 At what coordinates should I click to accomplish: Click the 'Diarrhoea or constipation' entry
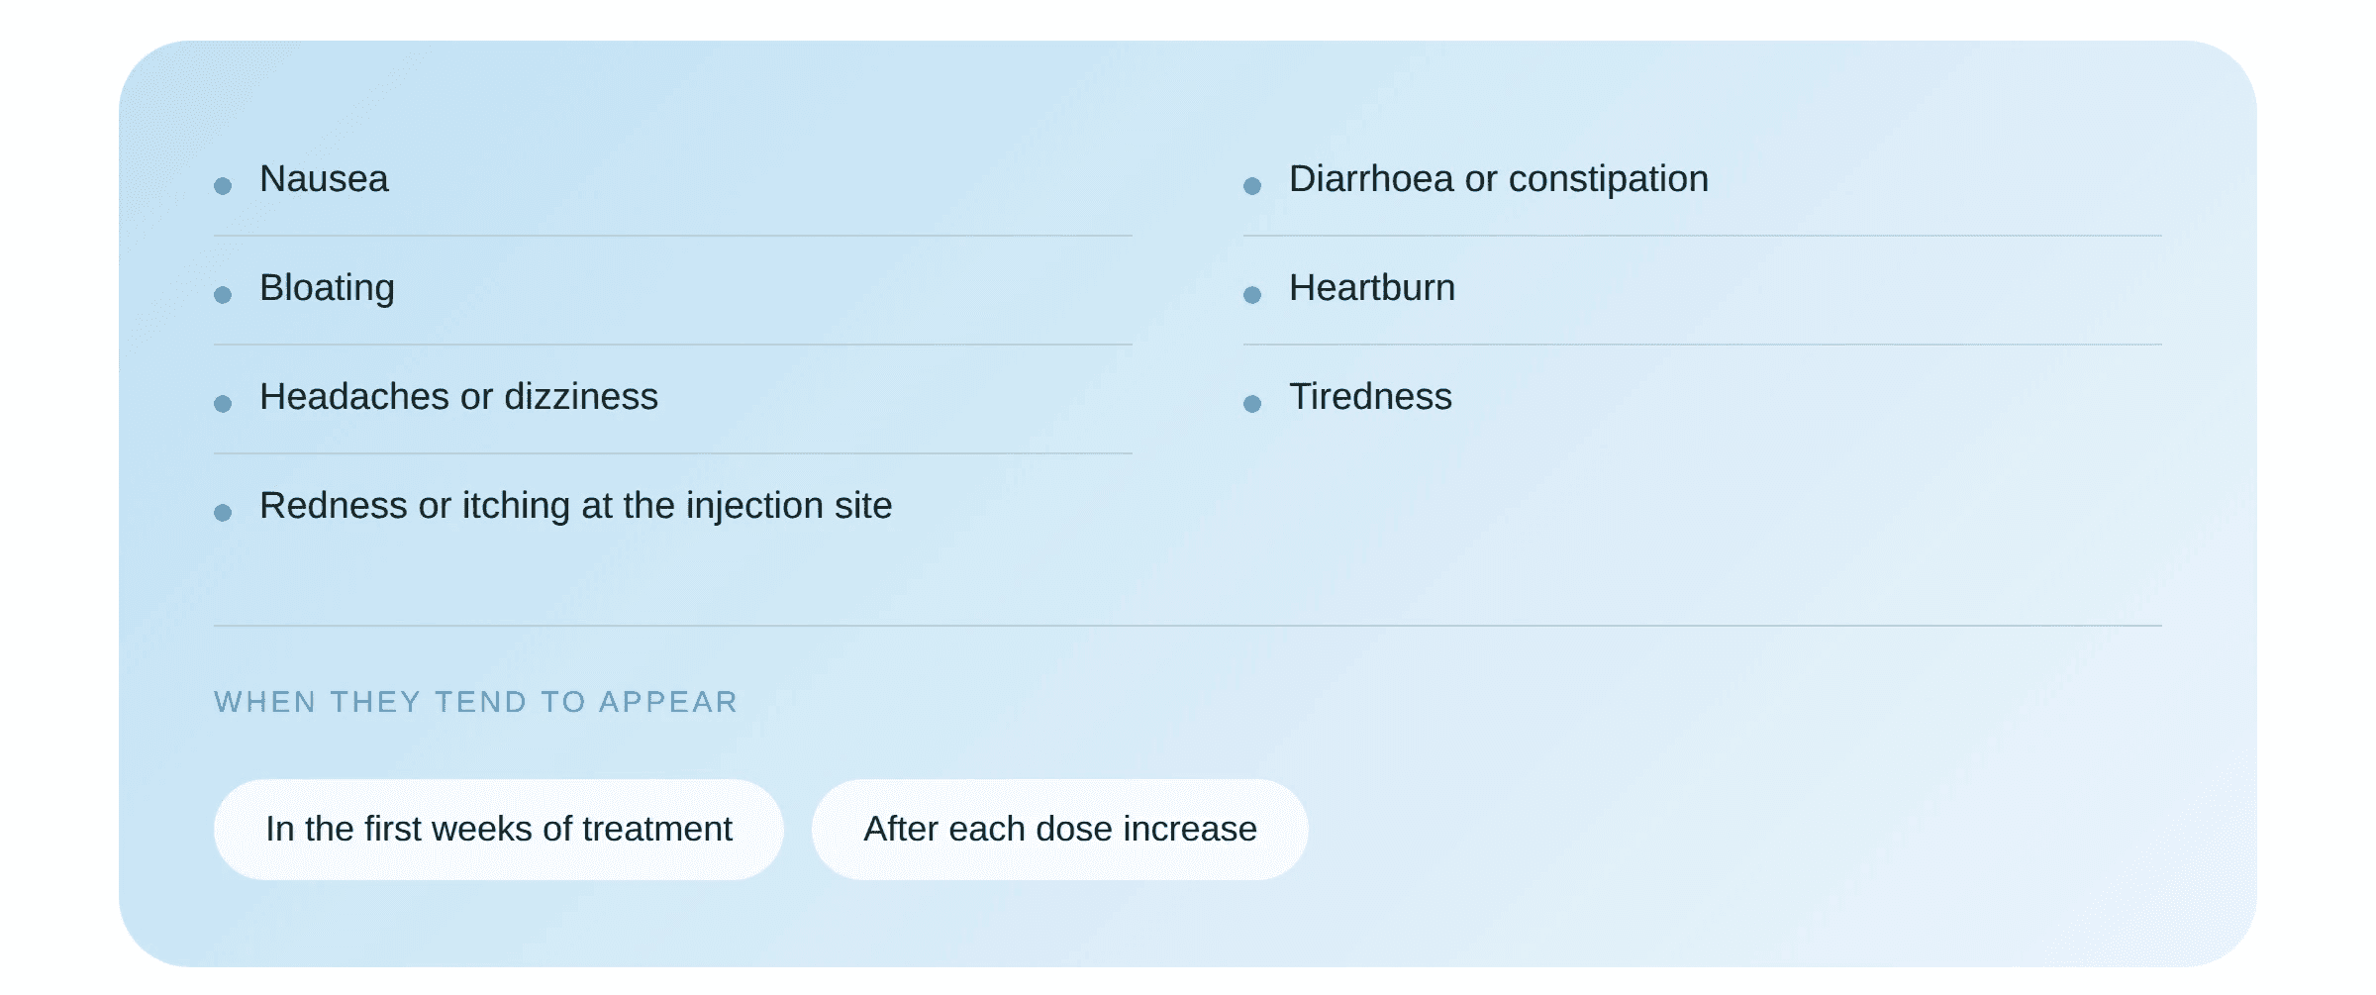point(1499,179)
